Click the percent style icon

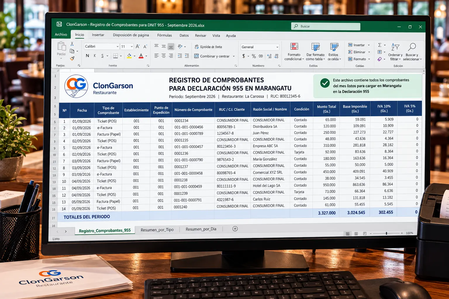click(x=254, y=56)
